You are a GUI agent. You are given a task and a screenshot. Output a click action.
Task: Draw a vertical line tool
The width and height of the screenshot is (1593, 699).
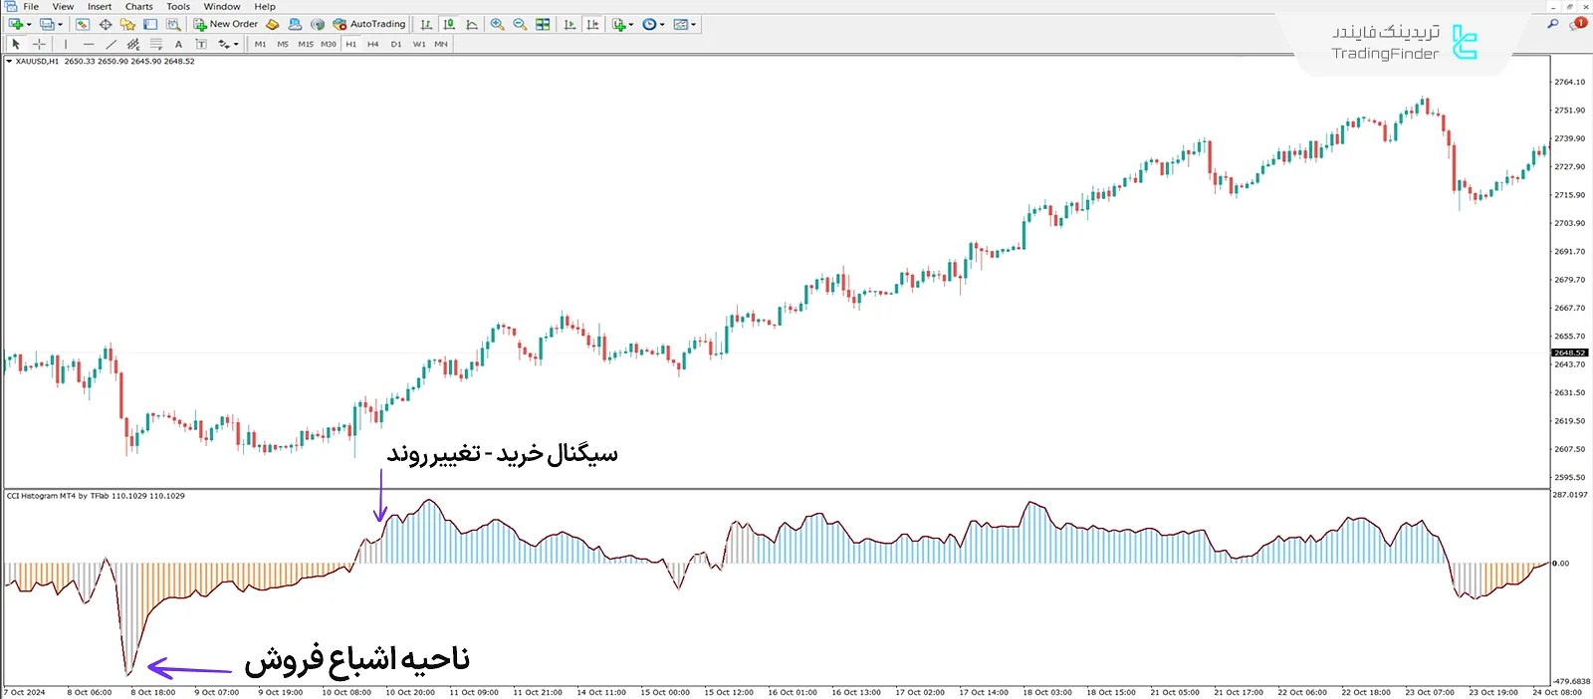coord(66,44)
